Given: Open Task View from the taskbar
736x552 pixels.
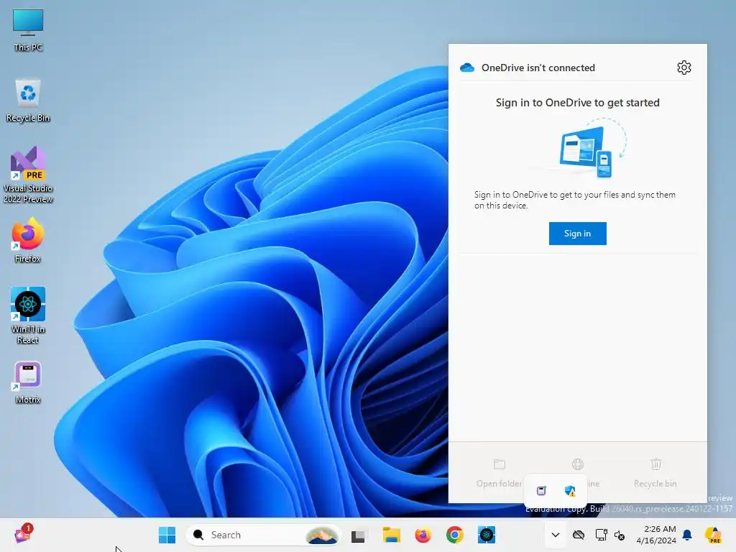Looking at the screenshot, I should point(358,535).
